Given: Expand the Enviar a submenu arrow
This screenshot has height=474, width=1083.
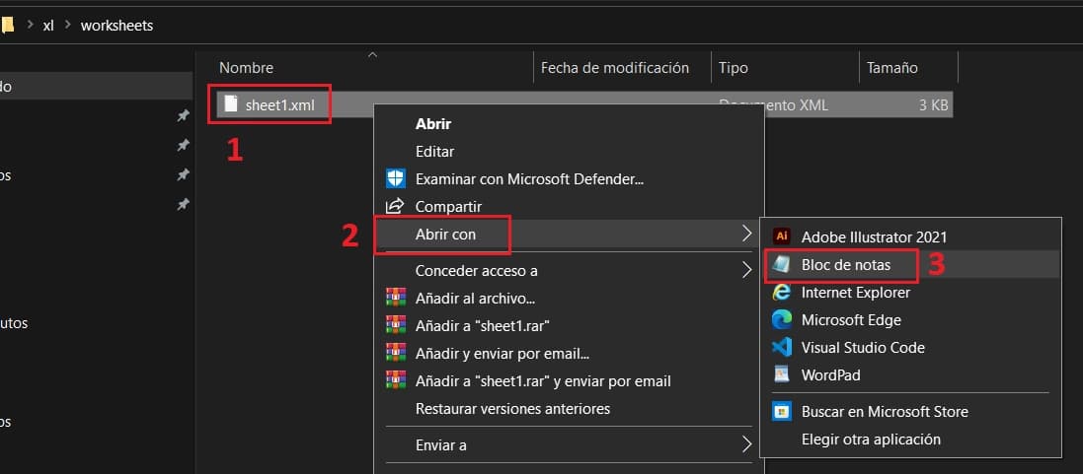Looking at the screenshot, I should [746, 444].
